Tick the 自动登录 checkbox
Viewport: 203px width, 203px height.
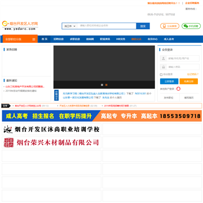coord(161,74)
